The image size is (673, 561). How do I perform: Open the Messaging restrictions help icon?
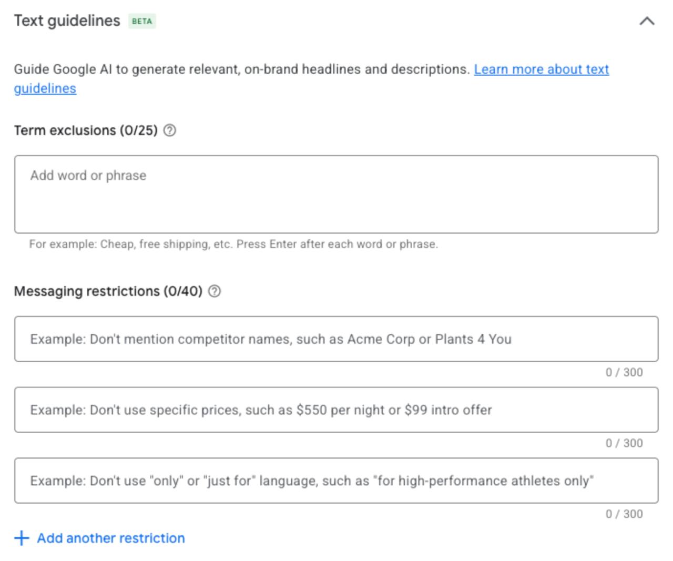[x=215, y=291]
